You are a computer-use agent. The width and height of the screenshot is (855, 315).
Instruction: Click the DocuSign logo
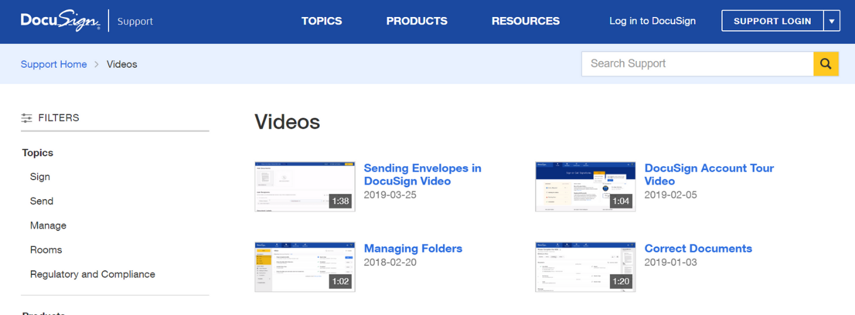coord(60,21)
